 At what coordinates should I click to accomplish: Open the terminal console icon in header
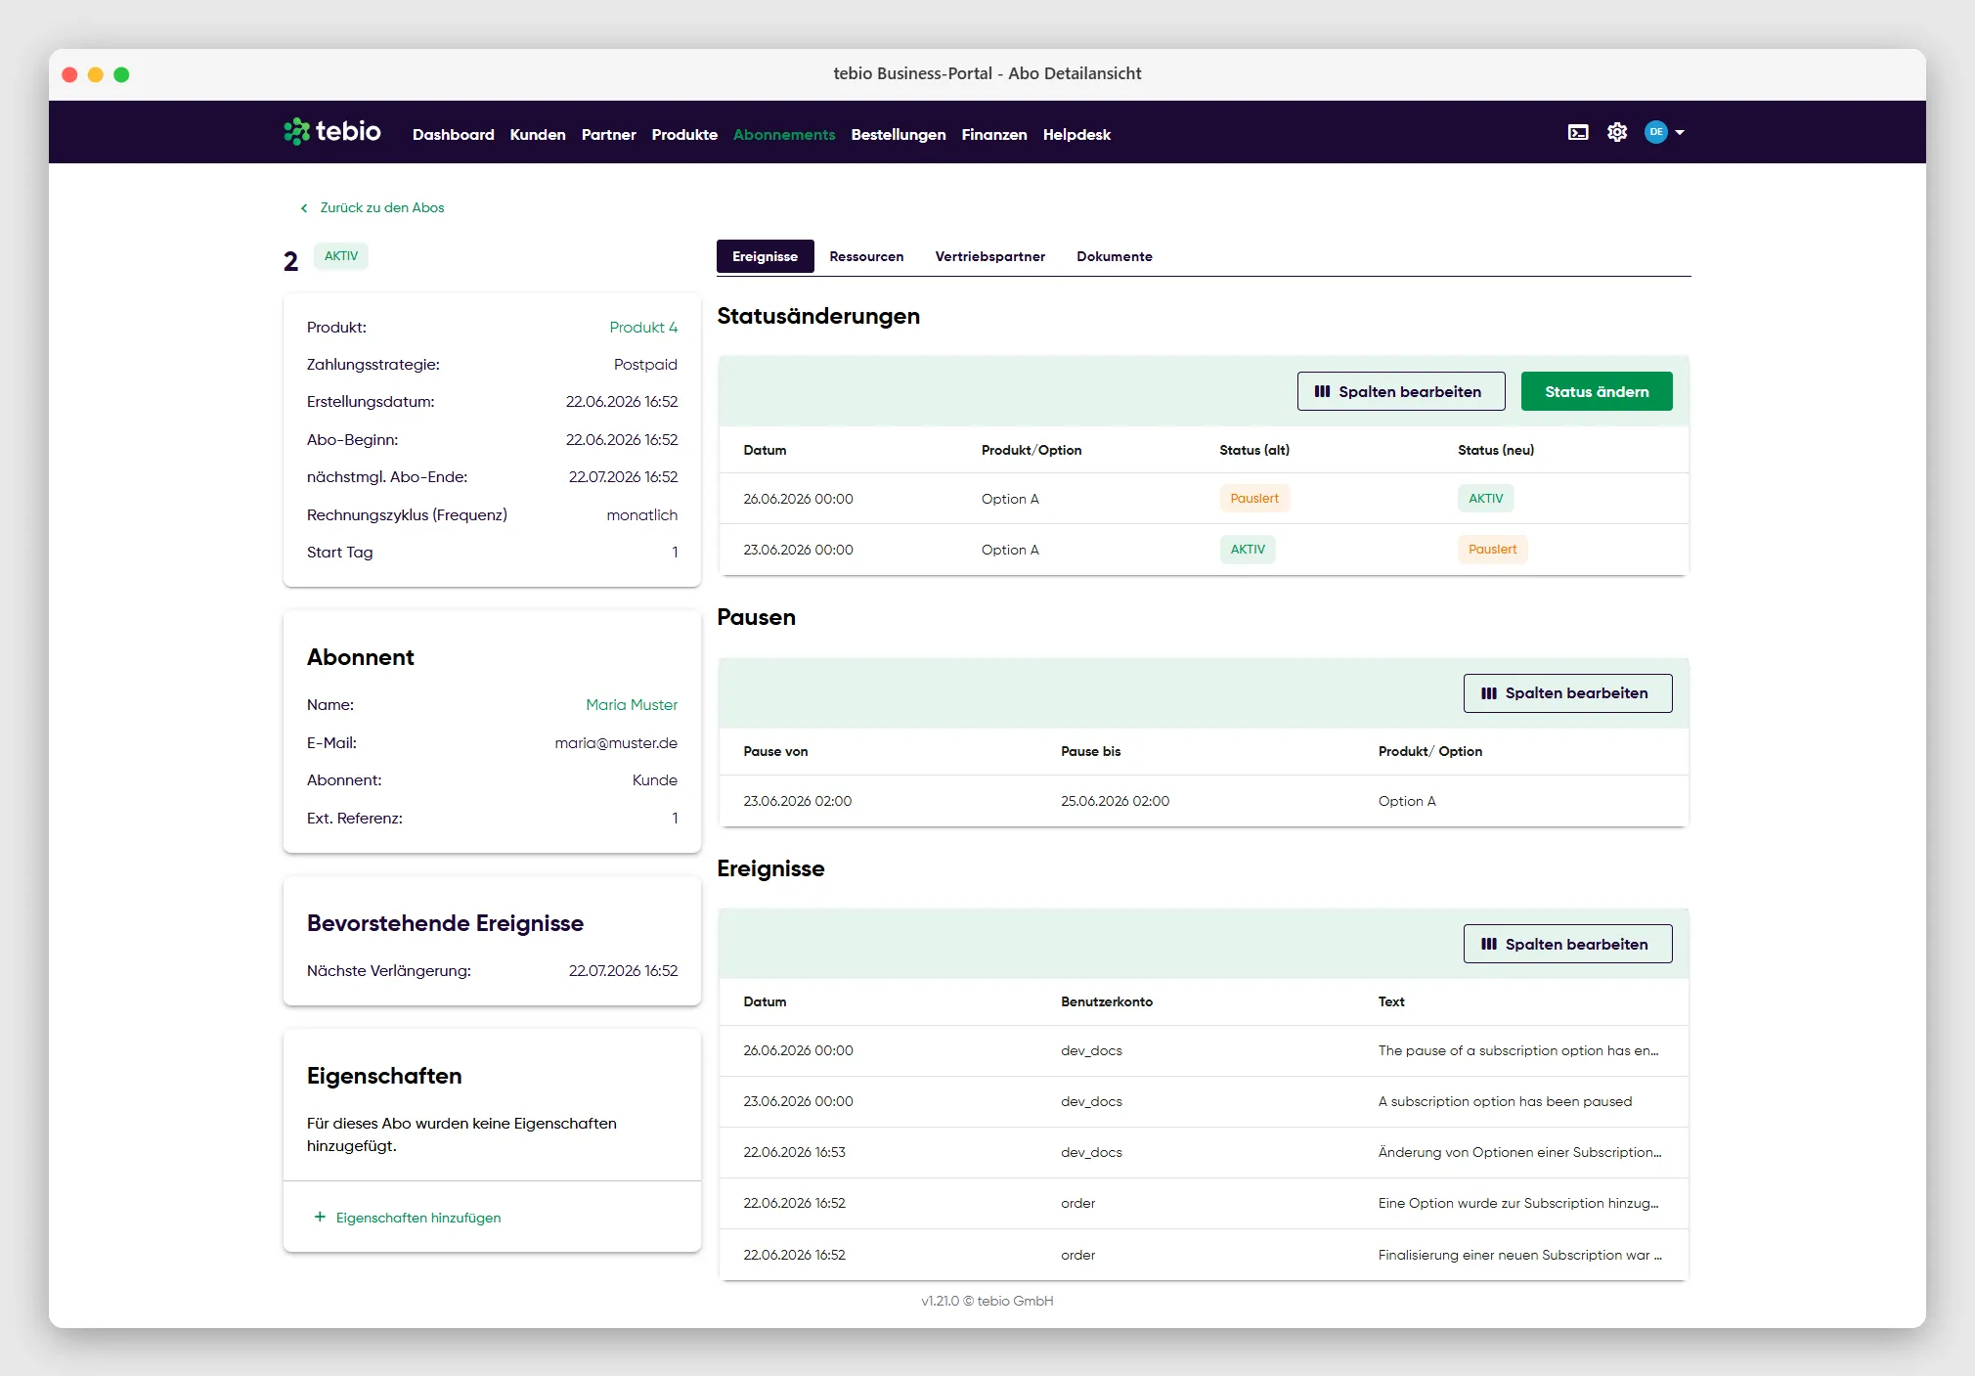pyautogui.click(x=1578, y=132)
